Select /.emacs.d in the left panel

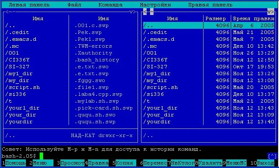[x=21, y=39]
